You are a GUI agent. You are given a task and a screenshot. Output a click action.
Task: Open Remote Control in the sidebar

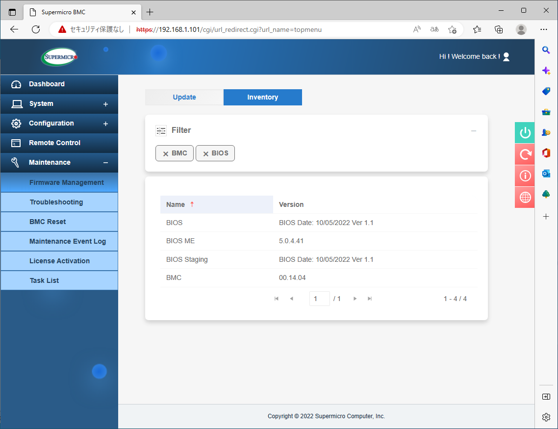pyautogui.click(x=59, y=143)
